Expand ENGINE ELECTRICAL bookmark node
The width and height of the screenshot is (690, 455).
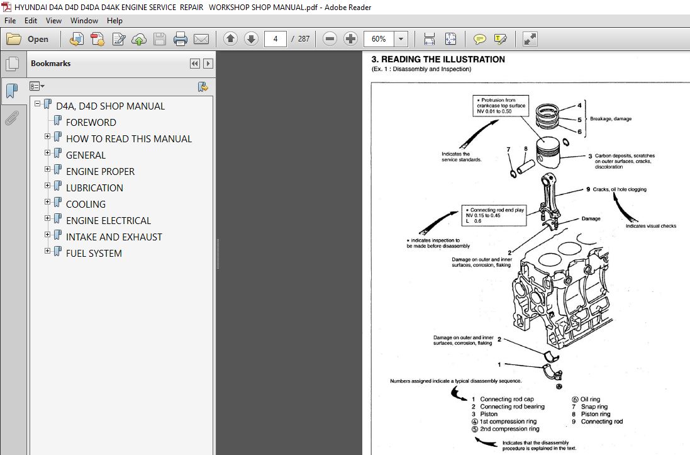click(x=48, y=218)
